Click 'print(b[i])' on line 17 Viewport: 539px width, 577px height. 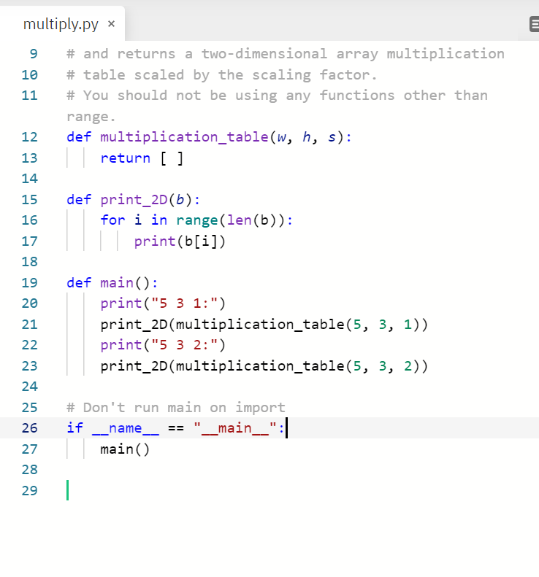coord(180,241)
